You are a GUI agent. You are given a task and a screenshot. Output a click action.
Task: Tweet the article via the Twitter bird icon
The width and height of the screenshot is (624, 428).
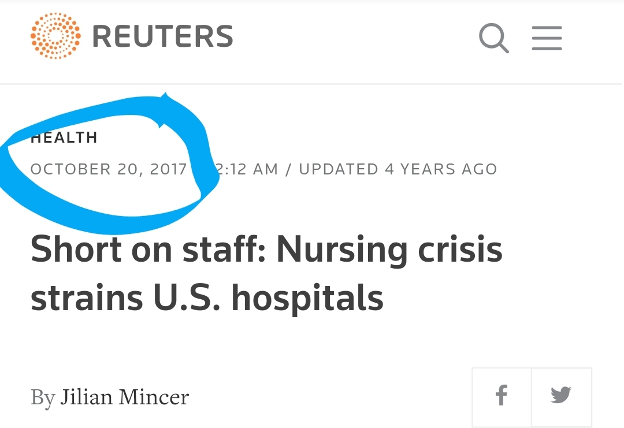tap(562, 397)
